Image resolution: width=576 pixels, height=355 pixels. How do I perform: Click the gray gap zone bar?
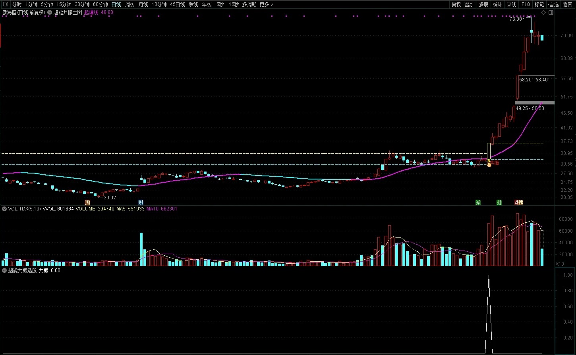(x=535, y=102)
